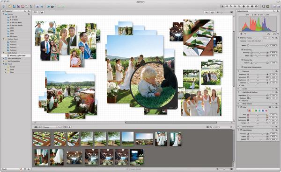Click the Exposure section reset arrow
This screenshot has height=172, width=281.
coord(273,71)
